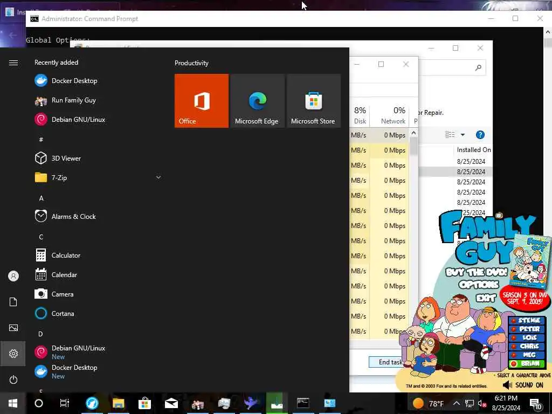Open Settings gear in Start sidebar
Viewport: 552px width, 414px height.
pos(13,354)
